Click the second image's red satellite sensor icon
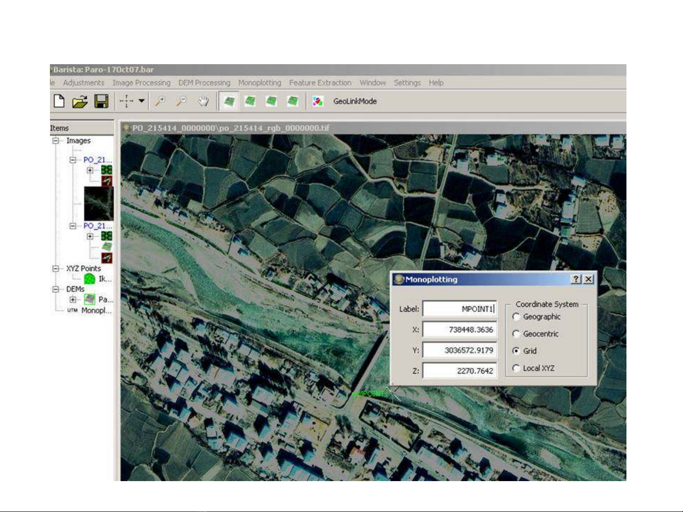The image size is (683, 512). (x=107, y=258)
